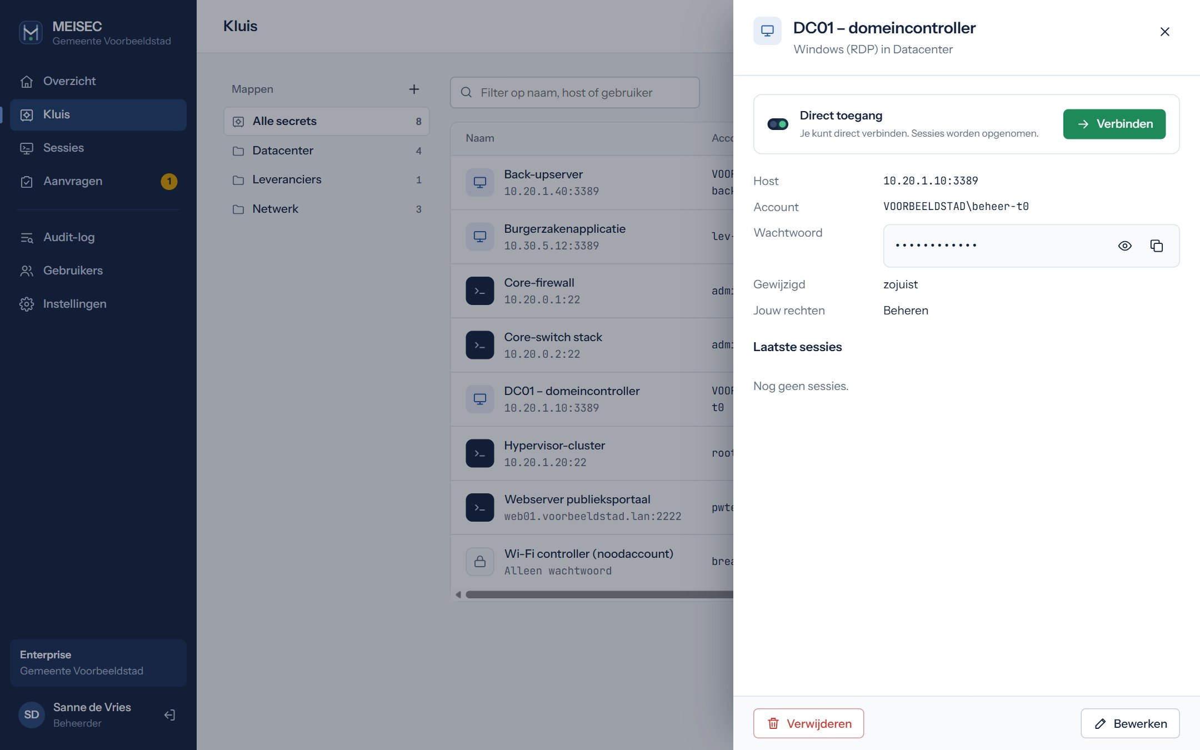The height and width of the screenshot is (750, 1200).
Task: Open the Netwerk folder
Action: pos(327,209)
